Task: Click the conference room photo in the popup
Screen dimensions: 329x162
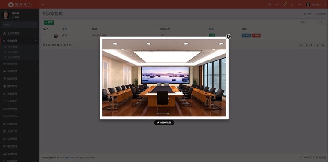Action: [164, 78]
